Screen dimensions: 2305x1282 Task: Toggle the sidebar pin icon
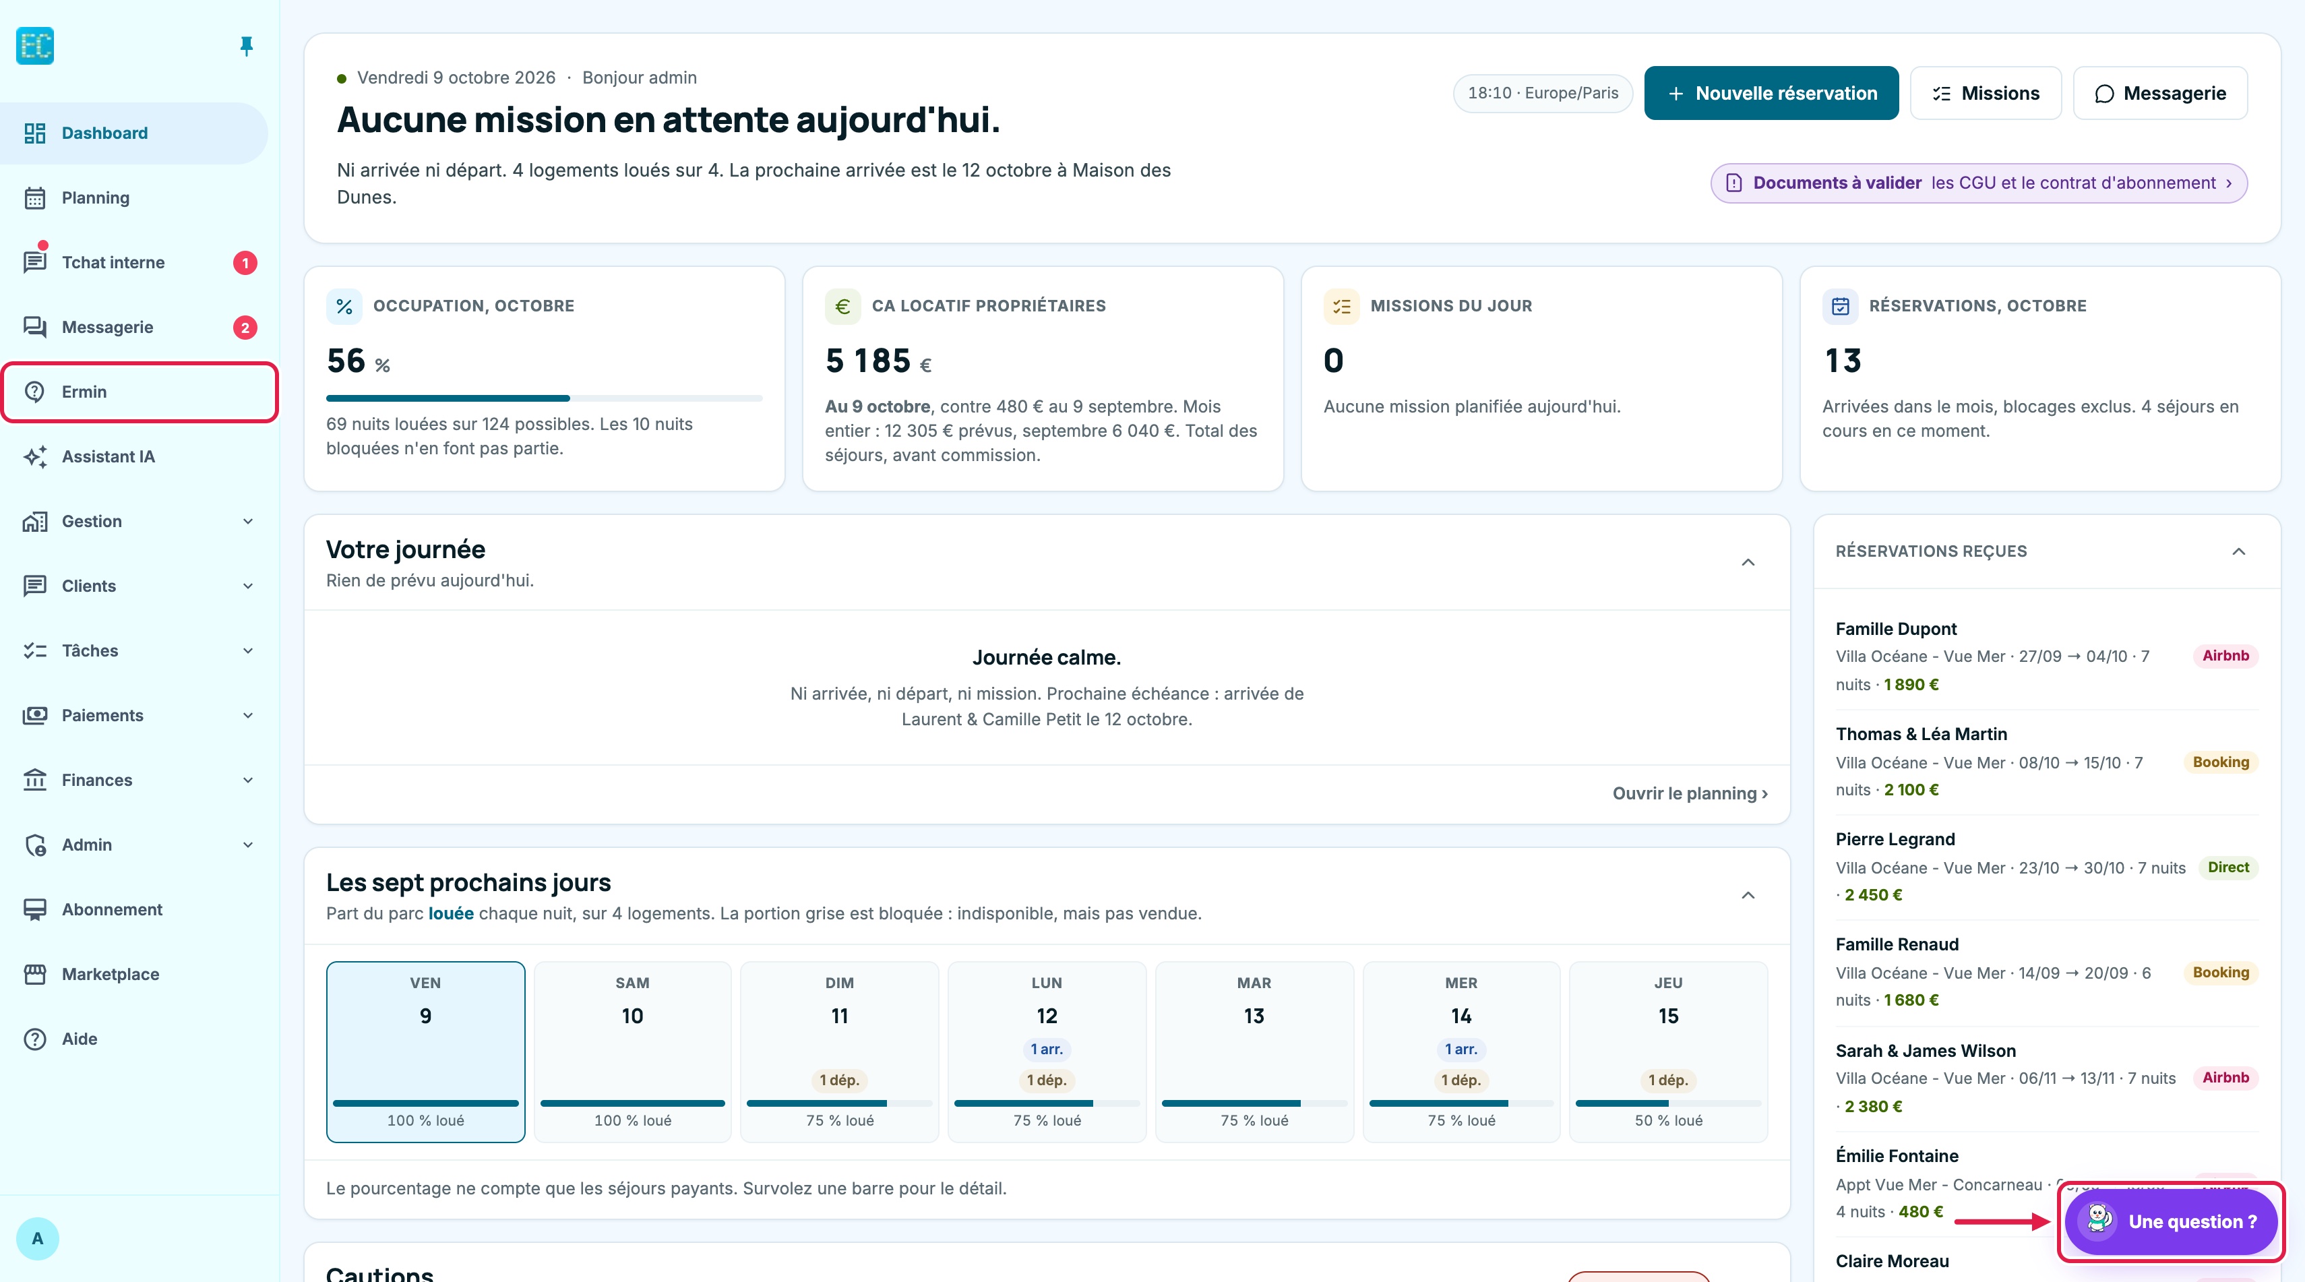246,46
